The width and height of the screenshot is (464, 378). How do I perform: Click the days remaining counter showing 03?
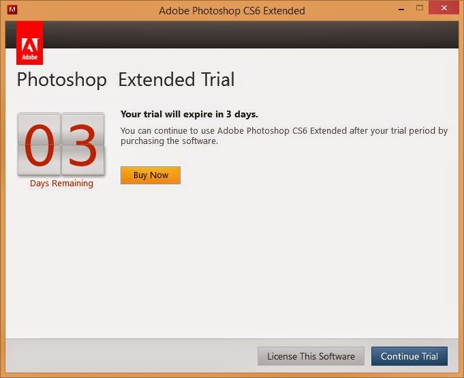(x=61, y=144)
